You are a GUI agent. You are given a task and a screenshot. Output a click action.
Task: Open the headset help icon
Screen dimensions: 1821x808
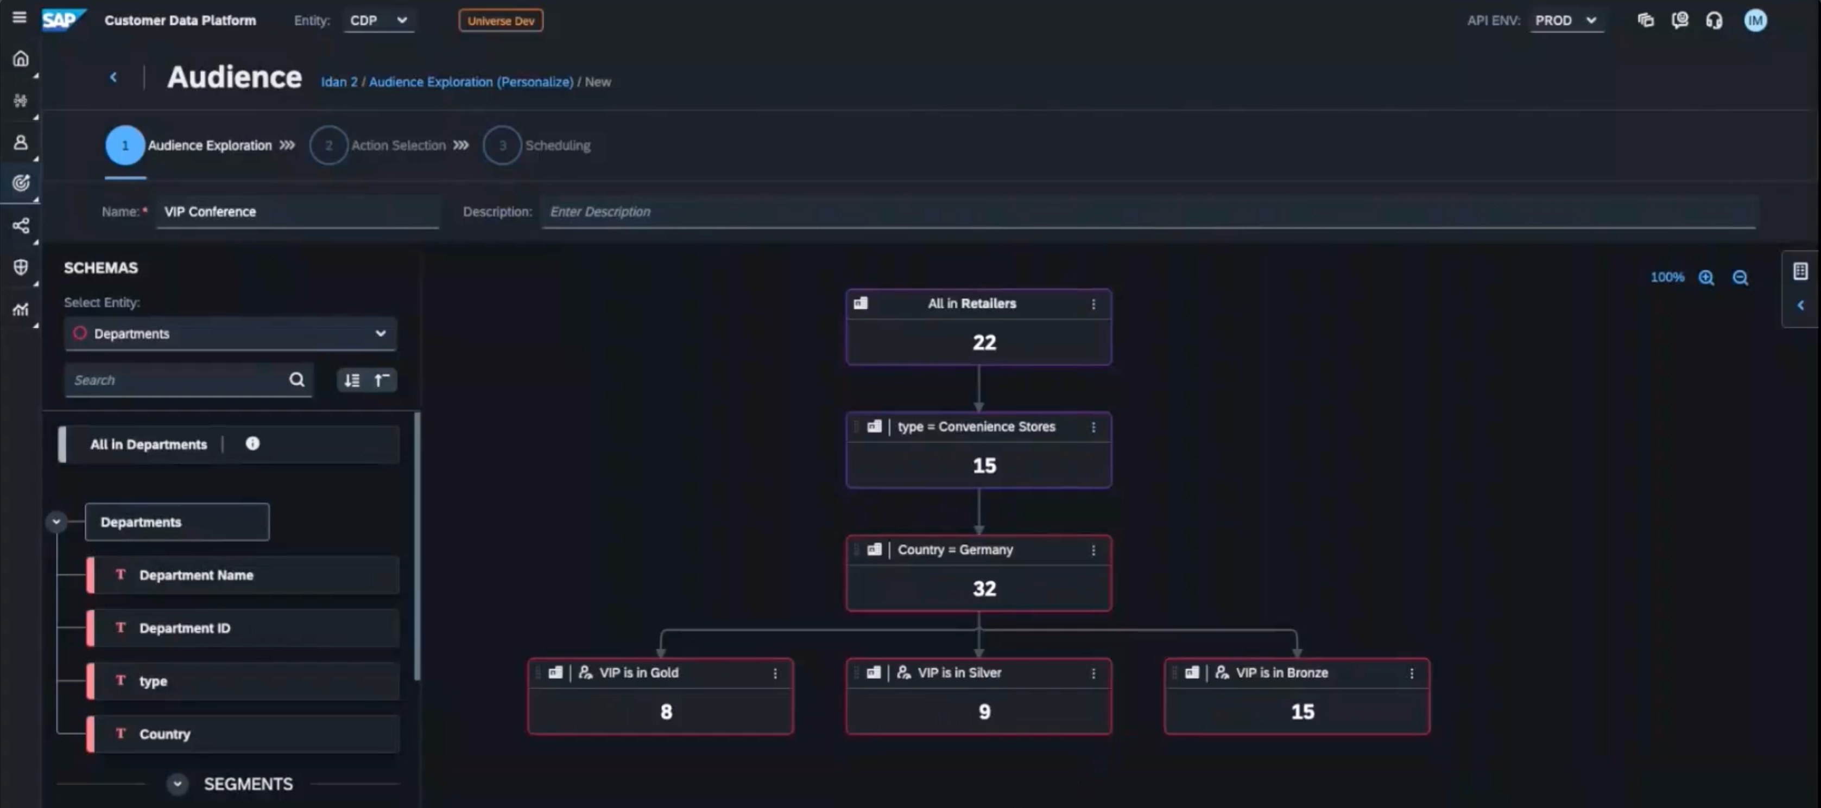[x=1714, y=21]
